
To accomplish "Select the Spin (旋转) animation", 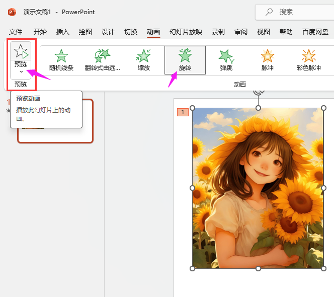I will 185,60.
